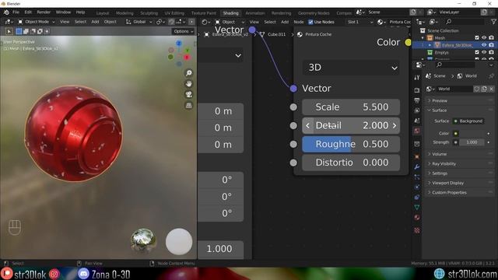Collapse the Surface panel
Viewport: 498px width, 280px height.
click(x=460, y=110)
